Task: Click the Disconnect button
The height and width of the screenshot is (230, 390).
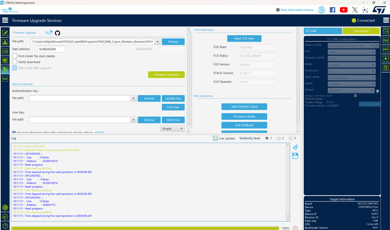Action: (x=361, y=31)
